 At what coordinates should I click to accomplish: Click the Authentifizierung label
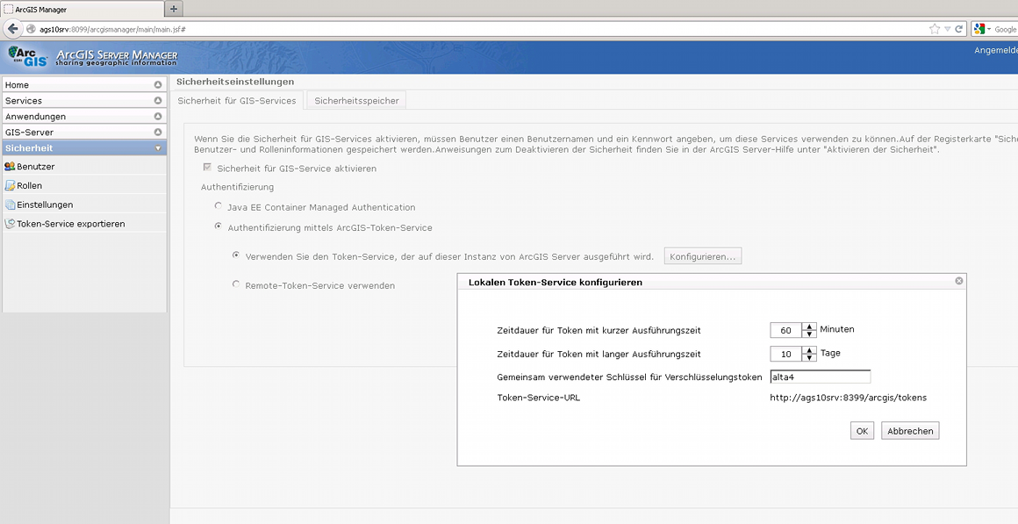237,187
